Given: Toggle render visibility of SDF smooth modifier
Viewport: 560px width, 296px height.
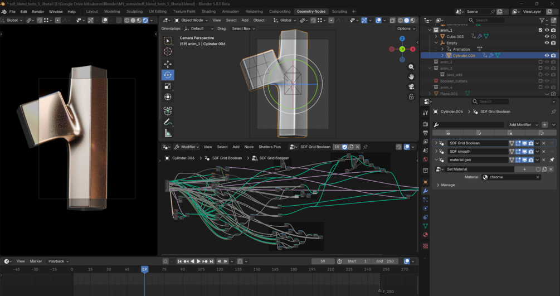Looking at the screenshot, I should [530, 152].
